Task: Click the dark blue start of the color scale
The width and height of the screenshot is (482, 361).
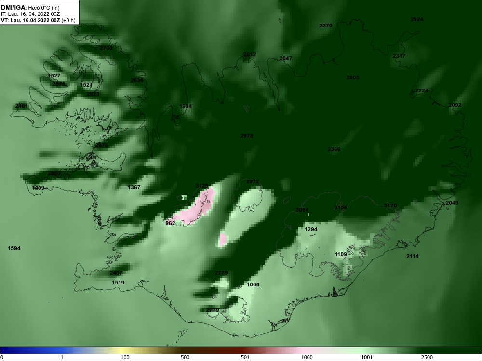Action: tap(13, 350)
